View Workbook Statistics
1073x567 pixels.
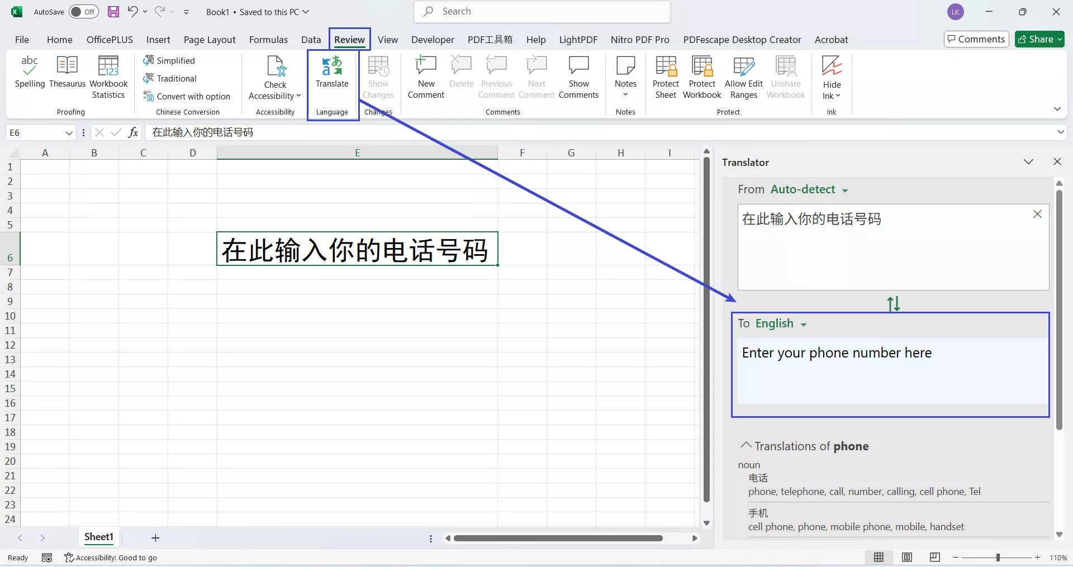tap(108, 77)
